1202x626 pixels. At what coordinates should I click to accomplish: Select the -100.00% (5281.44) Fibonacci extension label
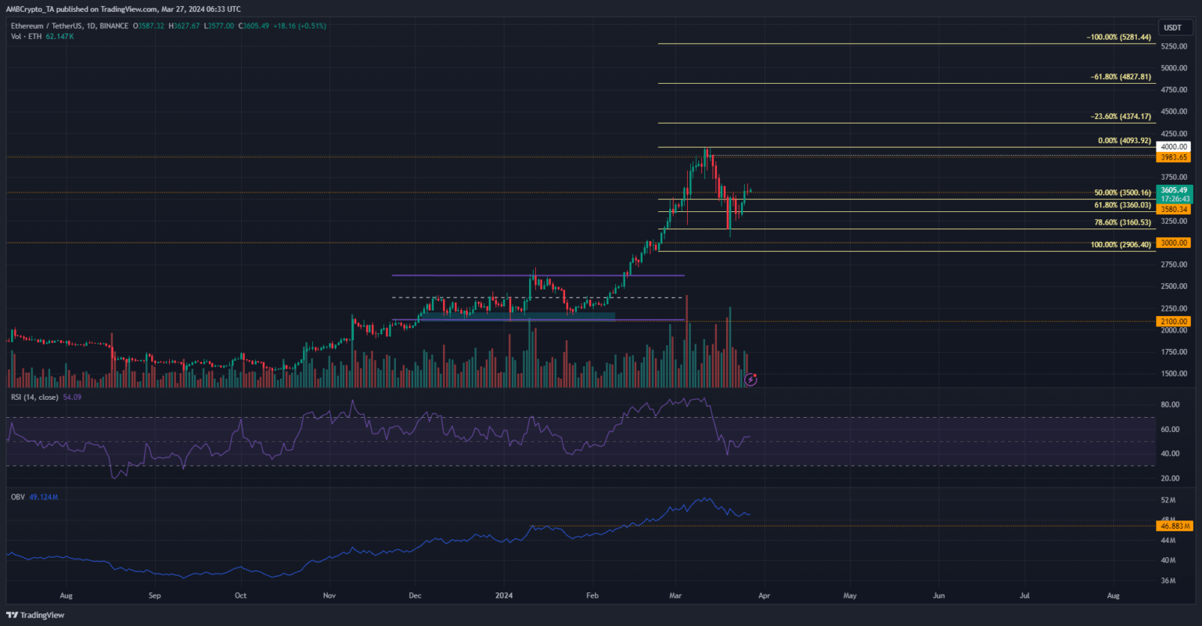[1119, 37]
